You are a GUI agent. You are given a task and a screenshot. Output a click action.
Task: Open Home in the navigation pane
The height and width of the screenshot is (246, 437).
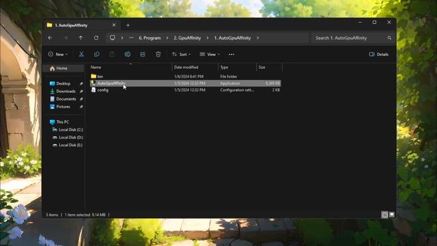pos(64,68)
